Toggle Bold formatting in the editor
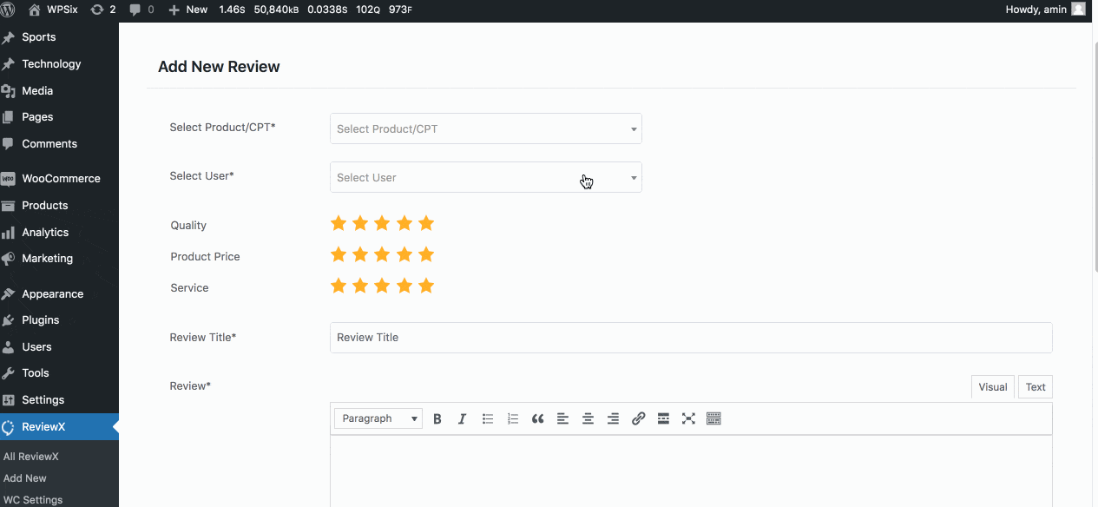1098x507 pixels. pos(437,418)
